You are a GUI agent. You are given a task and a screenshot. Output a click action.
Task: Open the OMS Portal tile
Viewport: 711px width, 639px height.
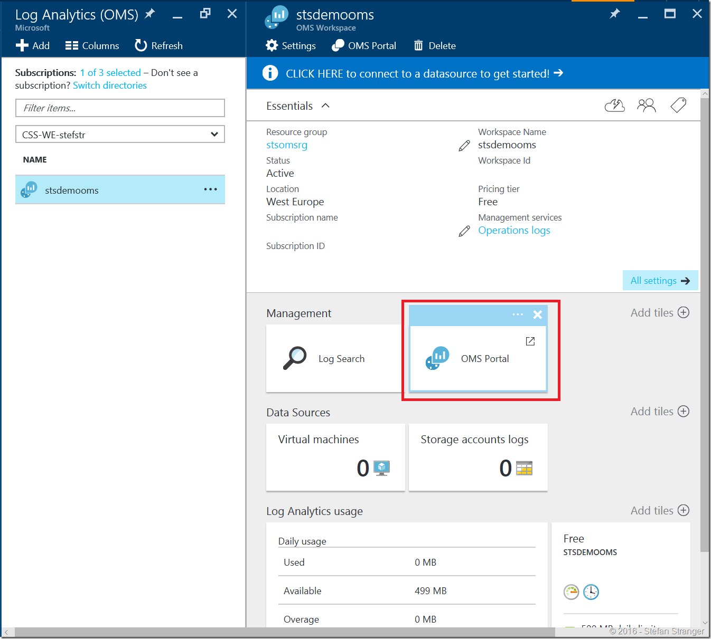478,358
